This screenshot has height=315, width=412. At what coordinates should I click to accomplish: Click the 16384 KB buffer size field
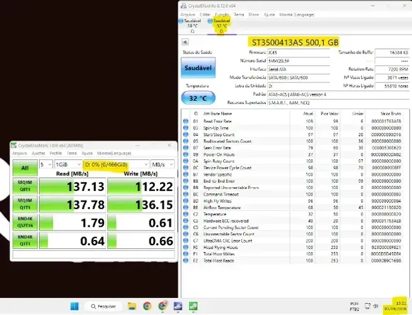pyautogui.click(x=392, y=52)
